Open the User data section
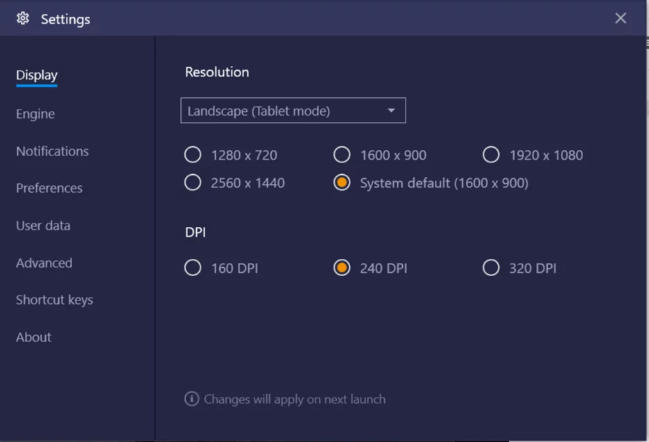649x442 pixels. point(43,226)
